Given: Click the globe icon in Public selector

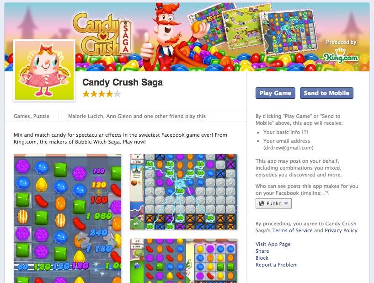Looking at the screenshot, I should [x=262, y=203].
